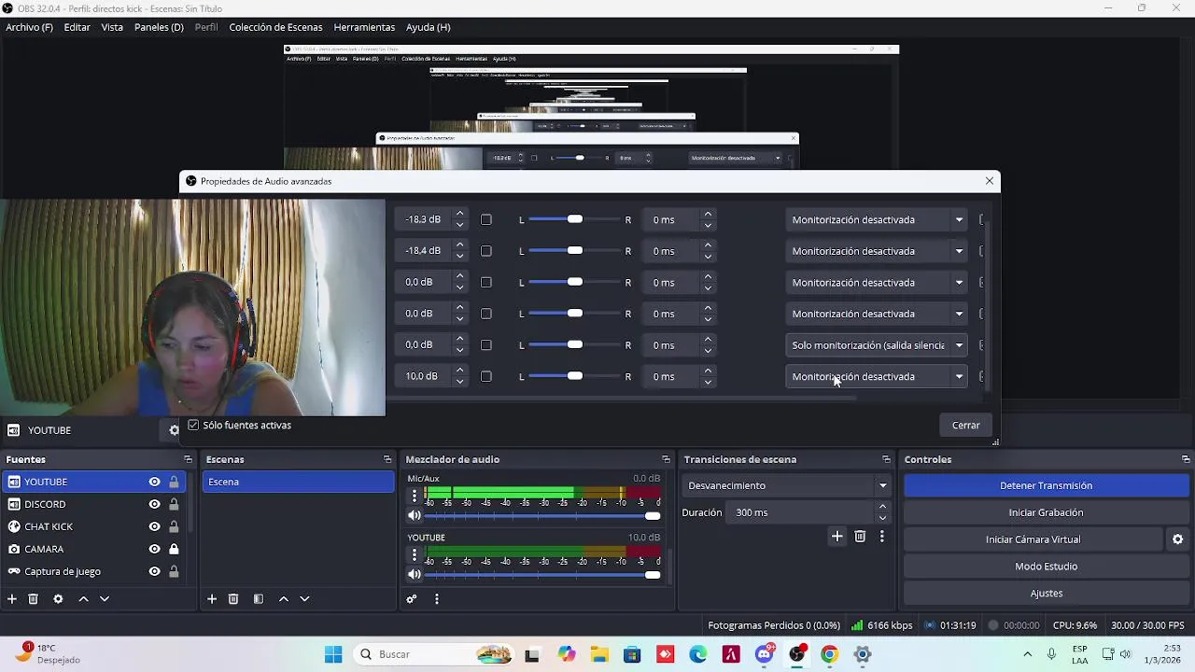1195x672 pixels.
Task: Remove transition with trash icon in Transiciones
Action: (x=860, y=536)
